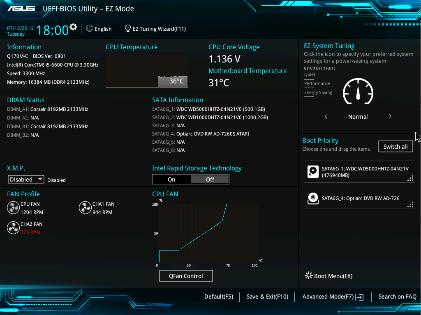
Task: Click the drag handle dots on SATA6G_1 boot item
Action: click(410, 178)
